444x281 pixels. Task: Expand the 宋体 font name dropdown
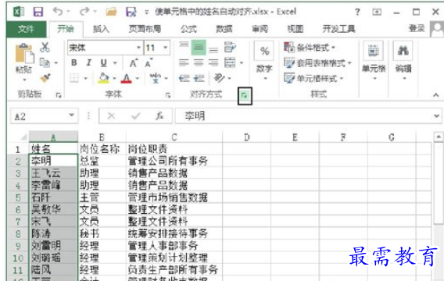click(x=138, y=48)
